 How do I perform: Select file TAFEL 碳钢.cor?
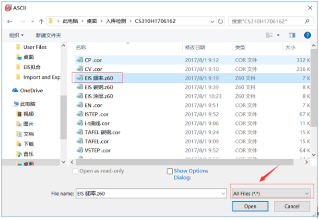tap(192, 132)
